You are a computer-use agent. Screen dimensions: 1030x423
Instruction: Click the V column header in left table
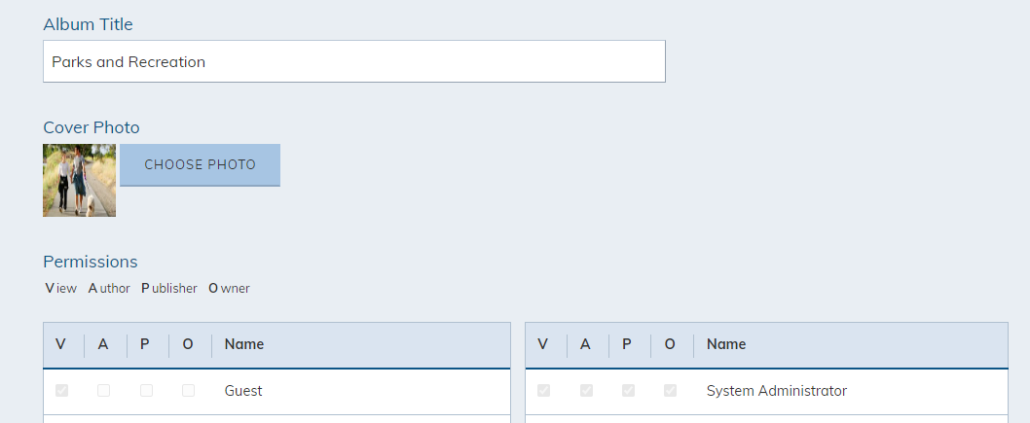pos(61,344)
